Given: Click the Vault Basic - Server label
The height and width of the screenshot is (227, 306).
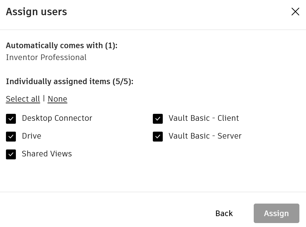Looking at the screenshot, I should pyautogui.click(x=205, y=136).
